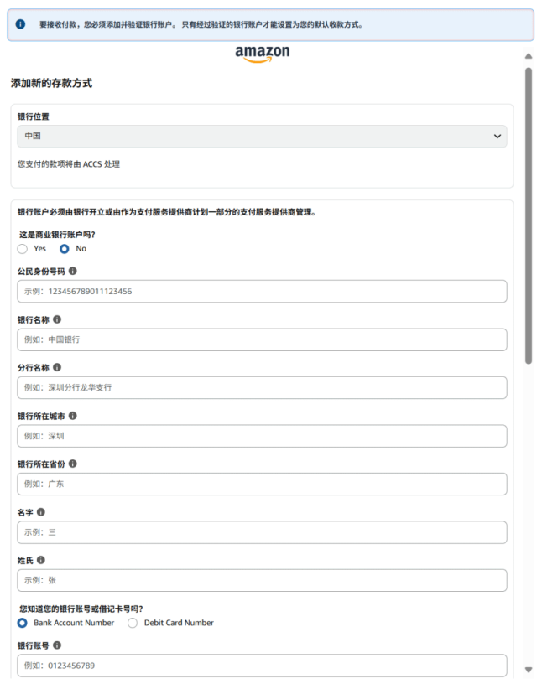Image resolution: width=537 pixels, height=684 pixels.
Task: Click info icon beside 银行名称 label
Action: tap(57, 319)
